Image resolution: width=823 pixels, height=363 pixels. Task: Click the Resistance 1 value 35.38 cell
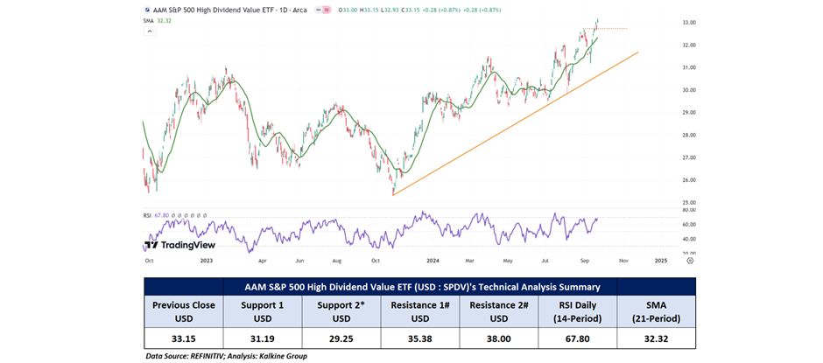point(420,339)
